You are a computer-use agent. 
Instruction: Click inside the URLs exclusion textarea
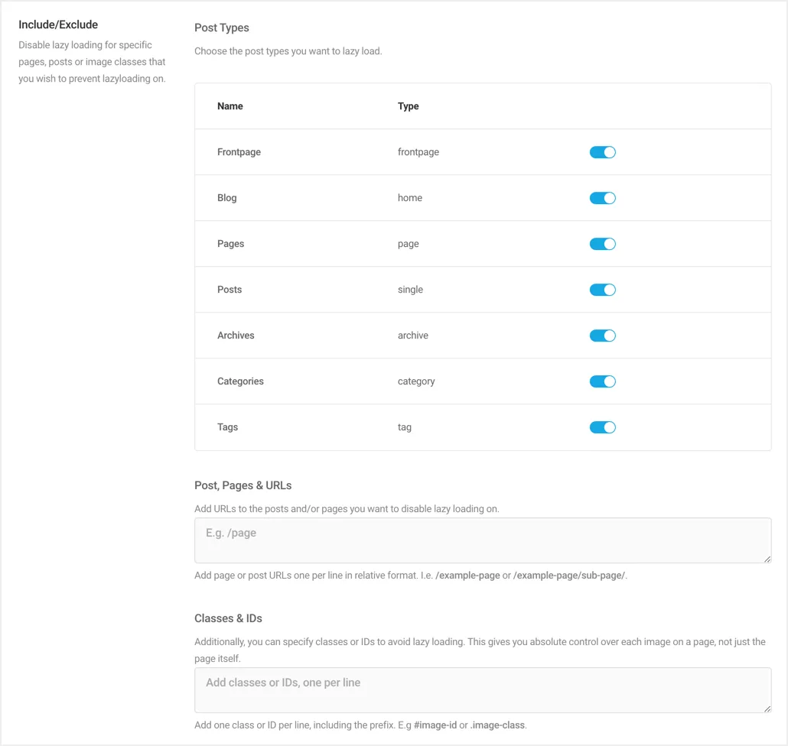tap(482, 540)
